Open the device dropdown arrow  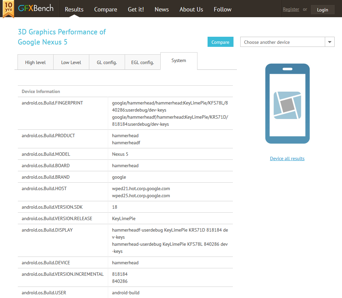point(330,42)
